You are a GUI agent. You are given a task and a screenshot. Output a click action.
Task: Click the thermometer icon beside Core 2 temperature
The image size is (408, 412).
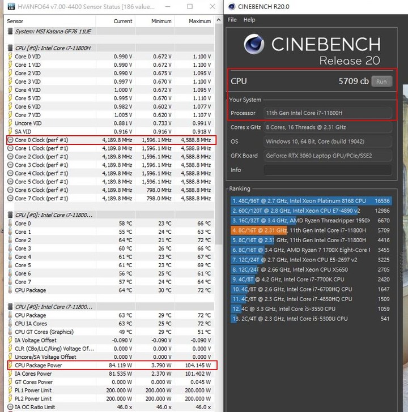click(x=10, y=240)
